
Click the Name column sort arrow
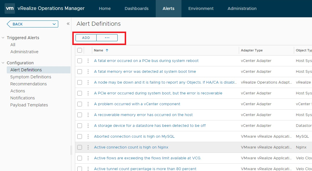coord(107,50)
